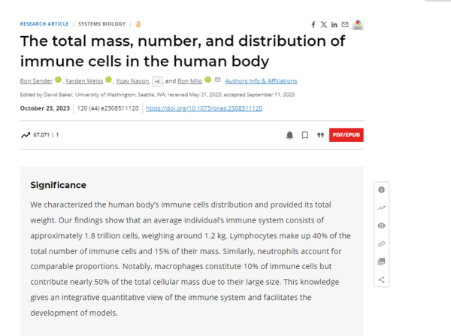Open metrics chart icon in sidebar
The image size is (451, 336).
click(x=382, y=207)
